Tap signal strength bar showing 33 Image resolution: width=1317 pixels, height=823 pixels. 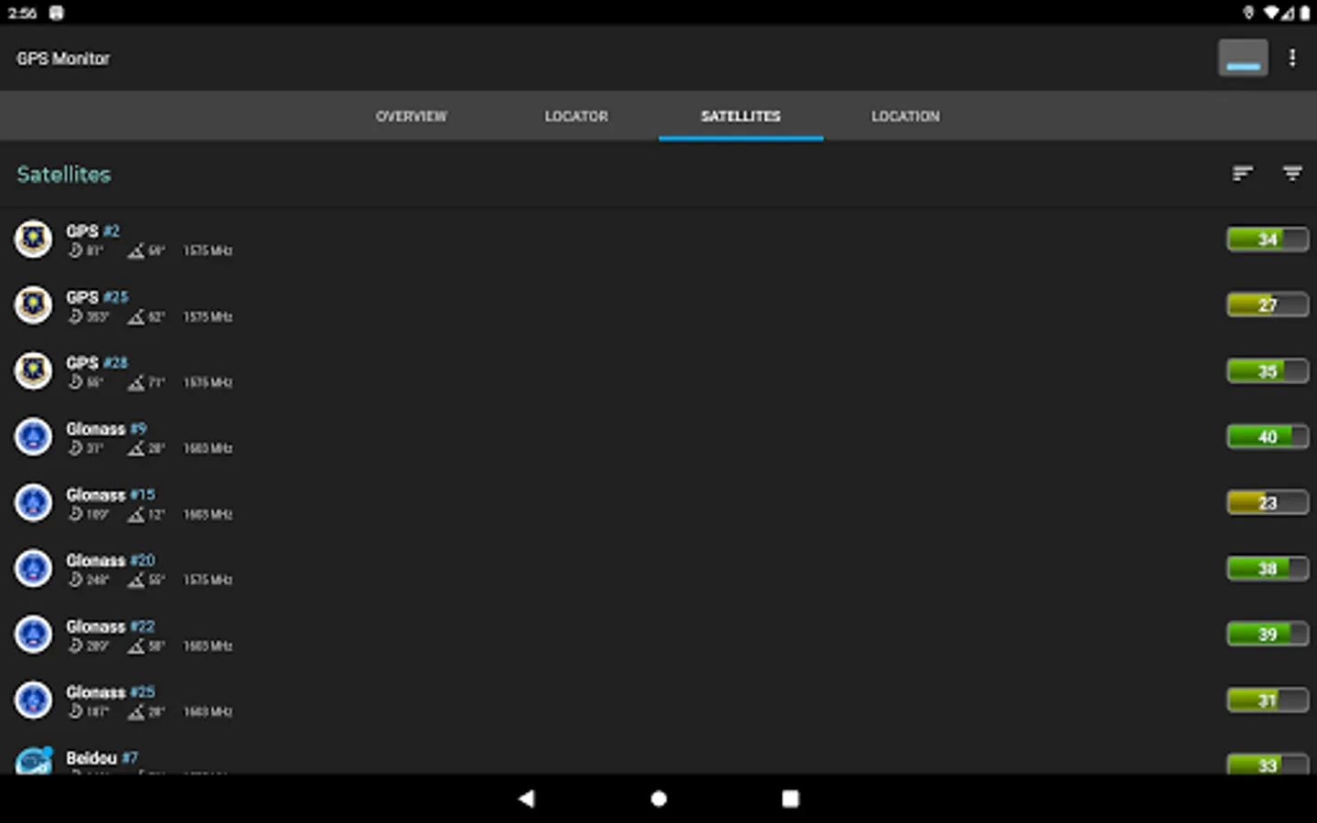[1267, 764]
